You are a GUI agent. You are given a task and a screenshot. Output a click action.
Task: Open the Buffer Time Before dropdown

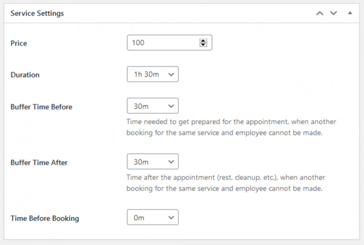152,106
